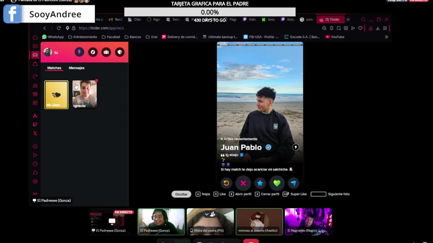Screen dimensions: 433x243
Task: Switch to the Matches tab
Action: tap(54, 68)
